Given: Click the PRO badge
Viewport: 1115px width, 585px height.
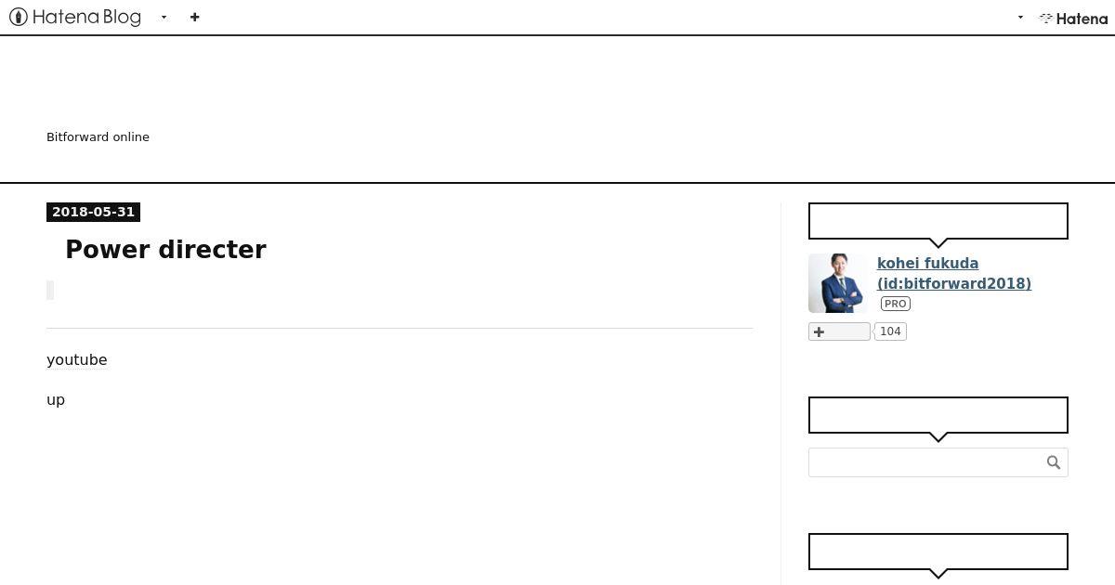Looking at the screenshot, I should pyautogui.click(x=896, y=304).
